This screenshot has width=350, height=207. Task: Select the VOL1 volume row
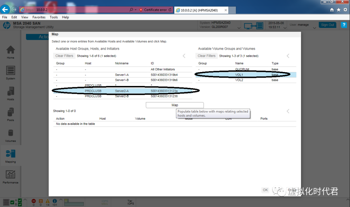(246, 75)
